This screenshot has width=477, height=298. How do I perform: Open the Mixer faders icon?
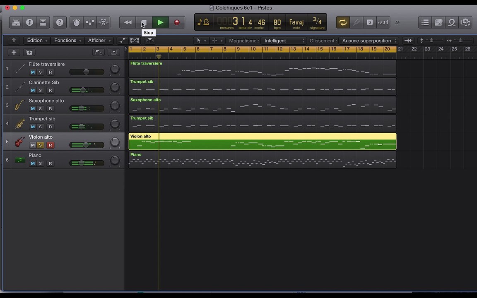point(90,22)
